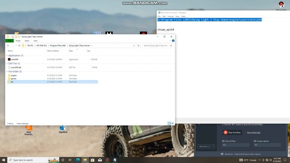
Task: Open Bandicam taskbar icon
Action: (107, 160)
